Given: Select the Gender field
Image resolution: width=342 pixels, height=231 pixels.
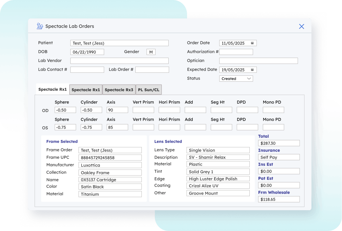Looking at the screenshot, I should point(151,52).
